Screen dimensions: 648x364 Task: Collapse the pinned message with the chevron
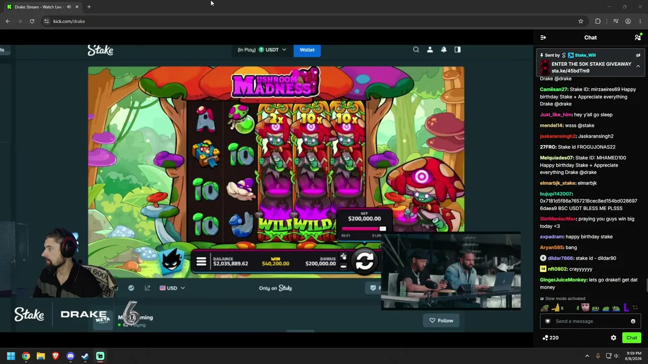tap(638, 66)
